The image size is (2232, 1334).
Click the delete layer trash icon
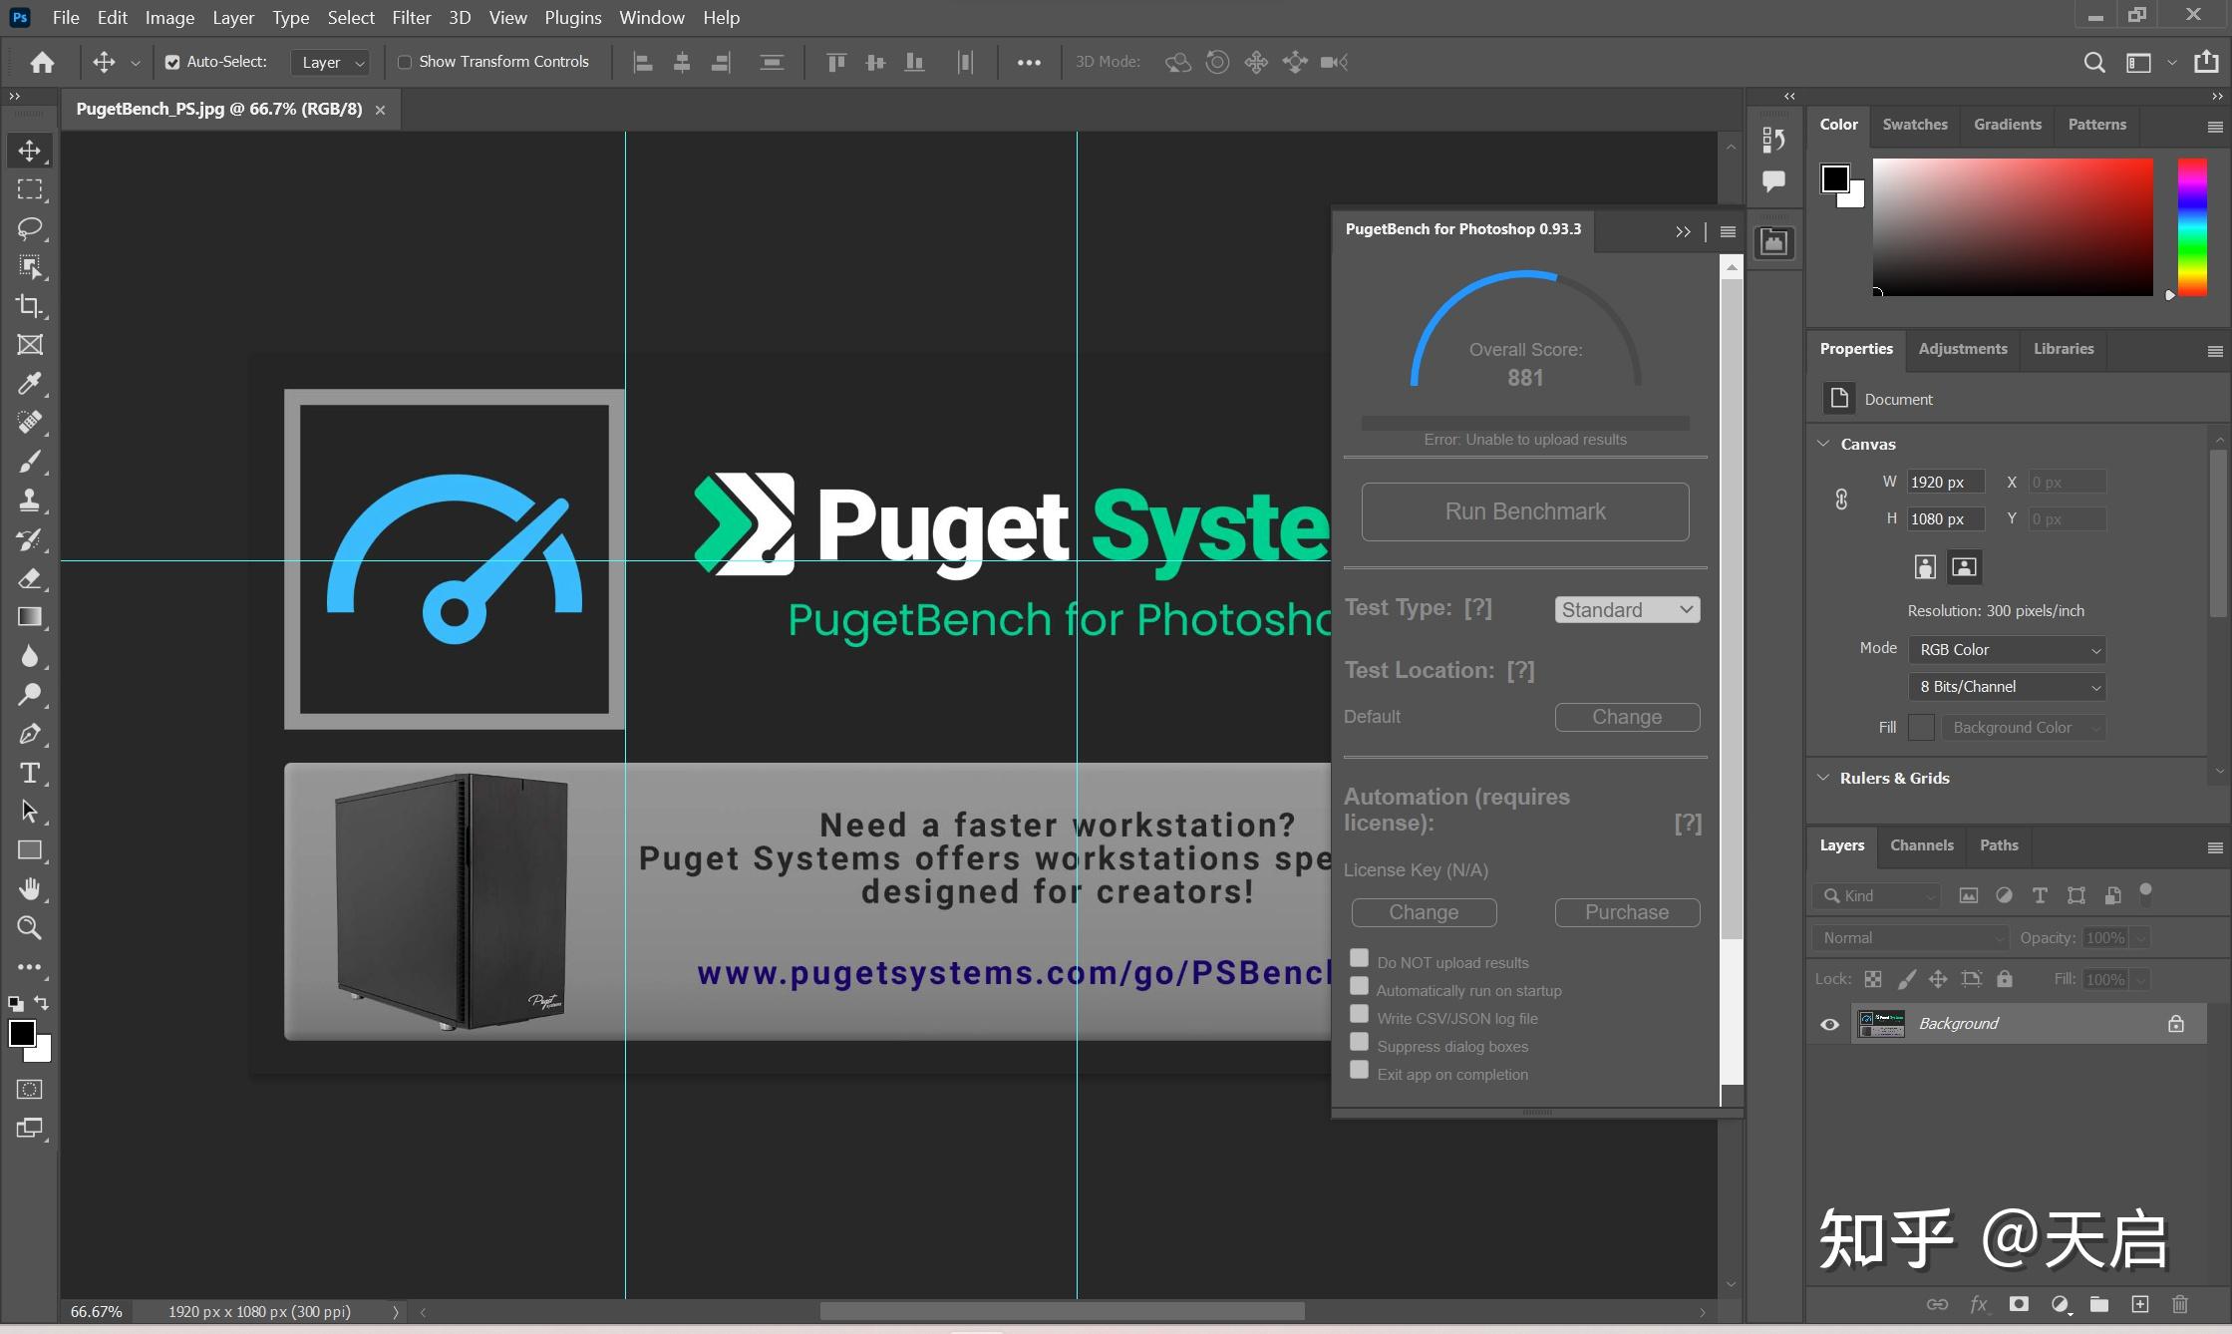(2180, 1304)
